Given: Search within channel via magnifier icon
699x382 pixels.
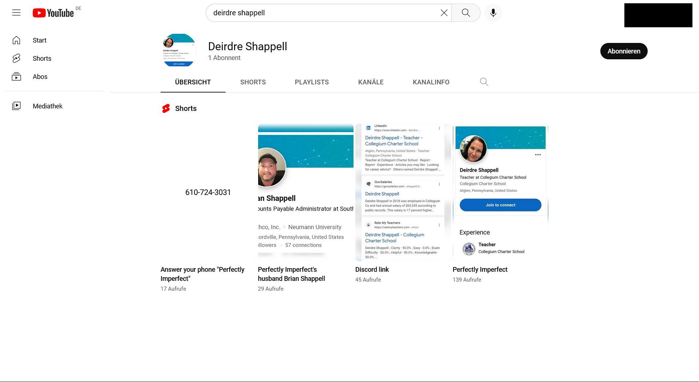Looking at the screenshot, I should [x=484, y=82].
